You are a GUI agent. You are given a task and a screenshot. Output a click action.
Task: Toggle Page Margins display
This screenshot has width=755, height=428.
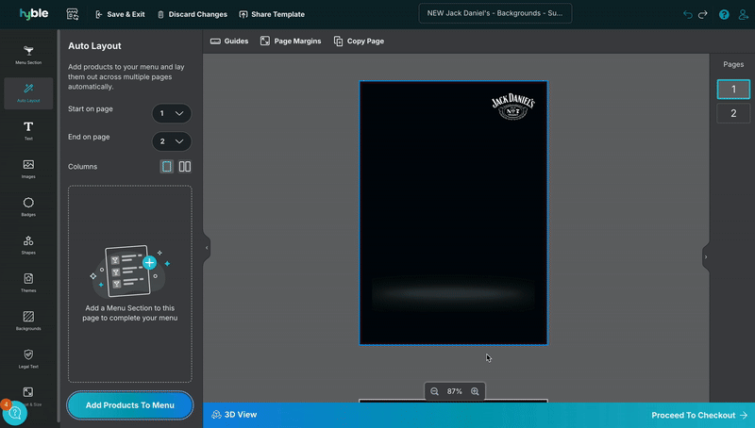291,41
